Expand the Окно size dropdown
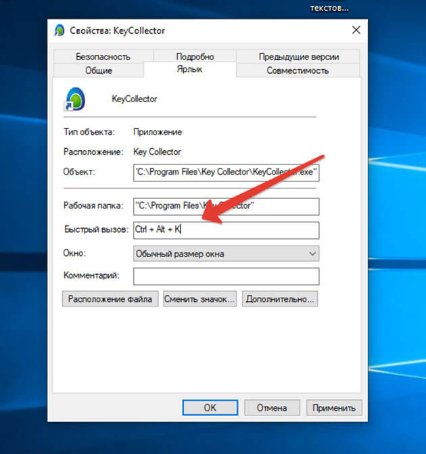Image resolution: width=426 pixels, height=454 pixels. pyautogui.click(x=227, y=254)
